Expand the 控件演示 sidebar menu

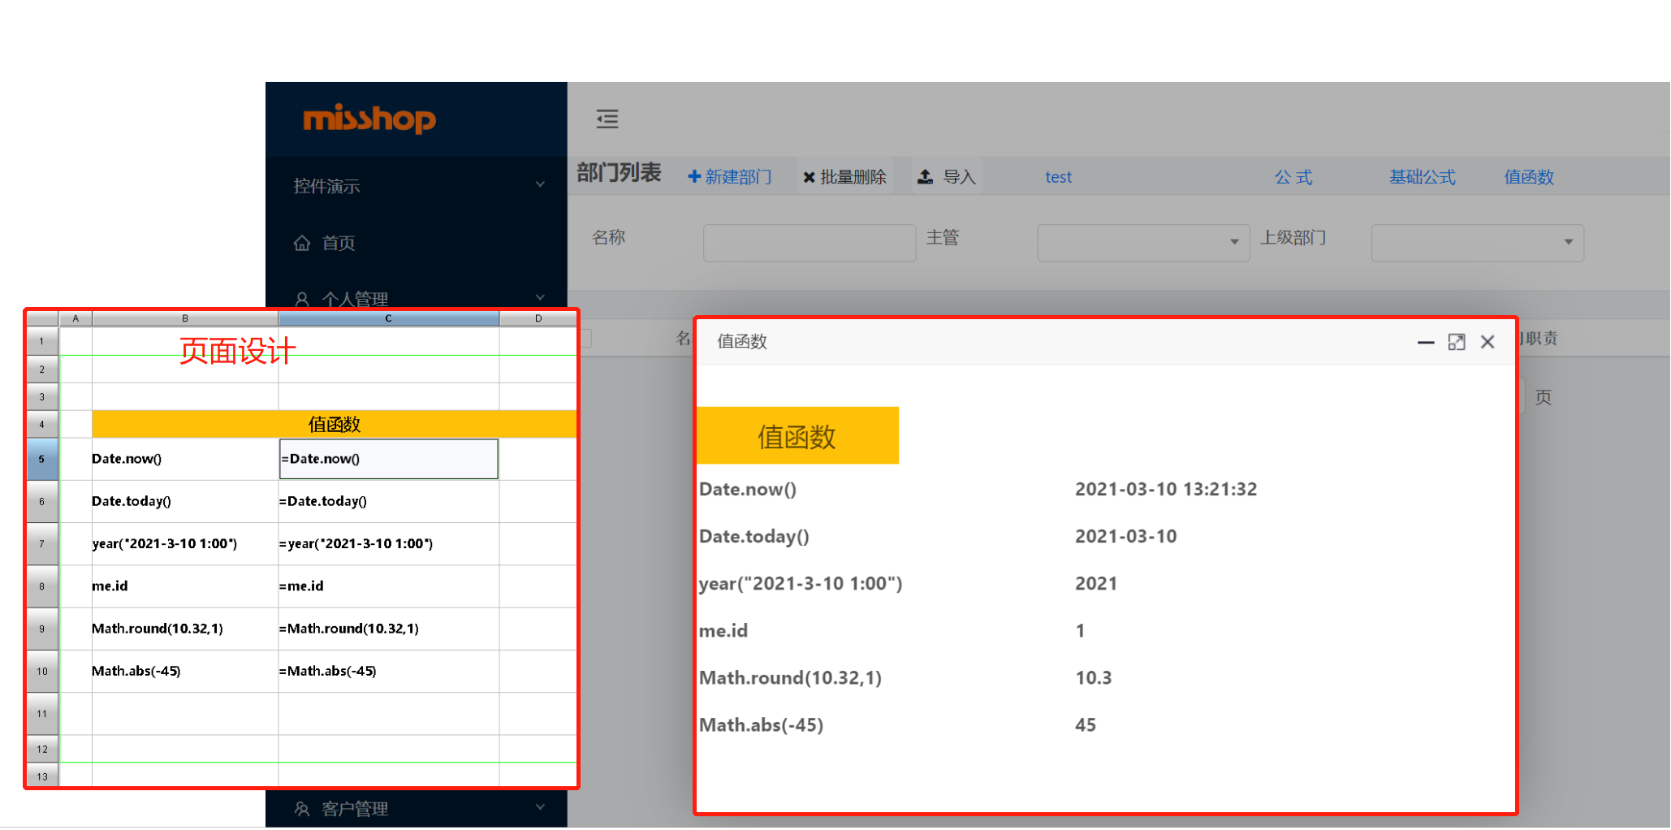540,185
